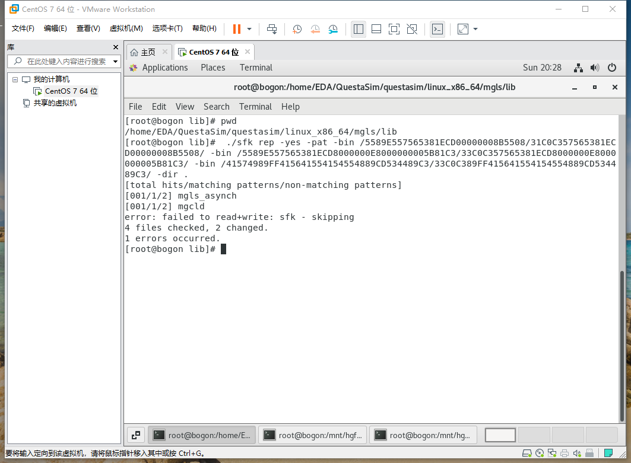Pause the virtual machine
Viewport: 631px width, 463px height.
237,29
